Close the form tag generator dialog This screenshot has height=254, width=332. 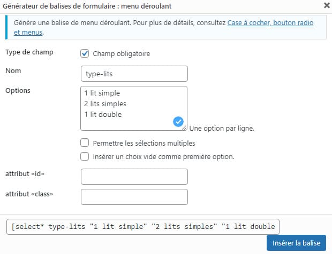click(x=327, y=6)
